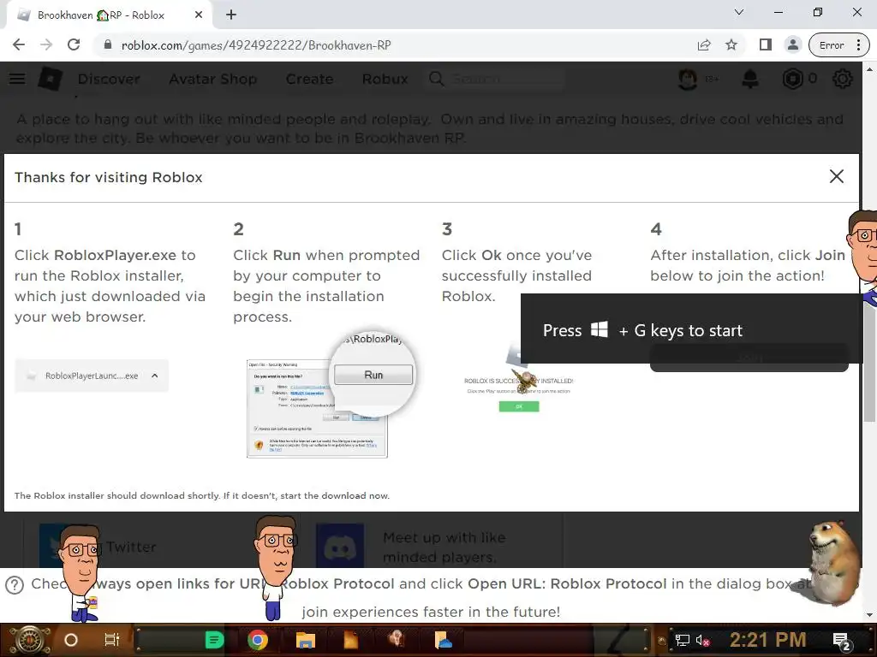Open the Windows Start button
Screen dimensions: 877x657
[x=30, y=640]
